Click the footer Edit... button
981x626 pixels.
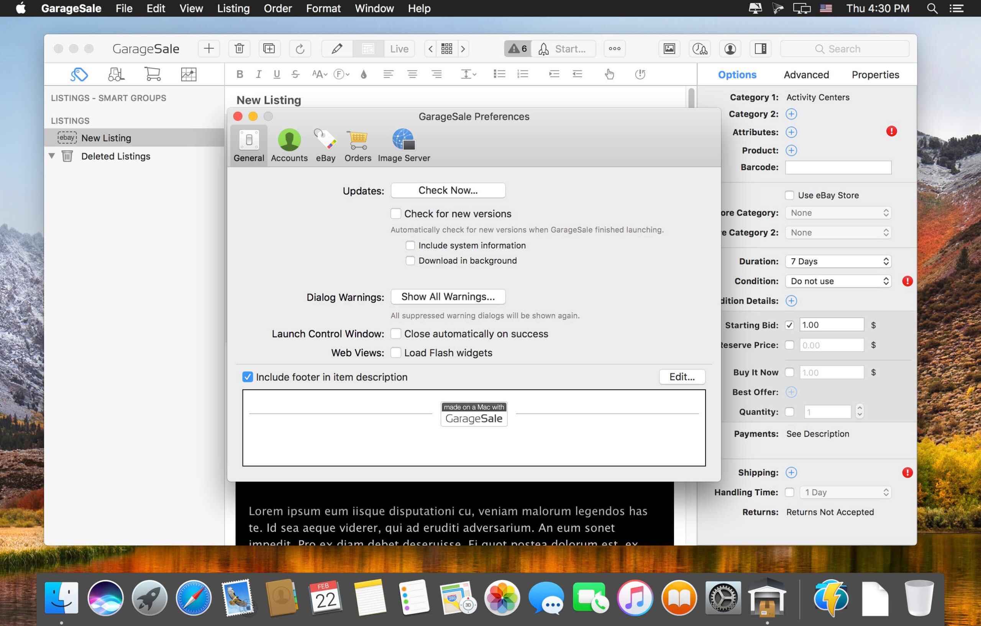[x=682, y=377]
